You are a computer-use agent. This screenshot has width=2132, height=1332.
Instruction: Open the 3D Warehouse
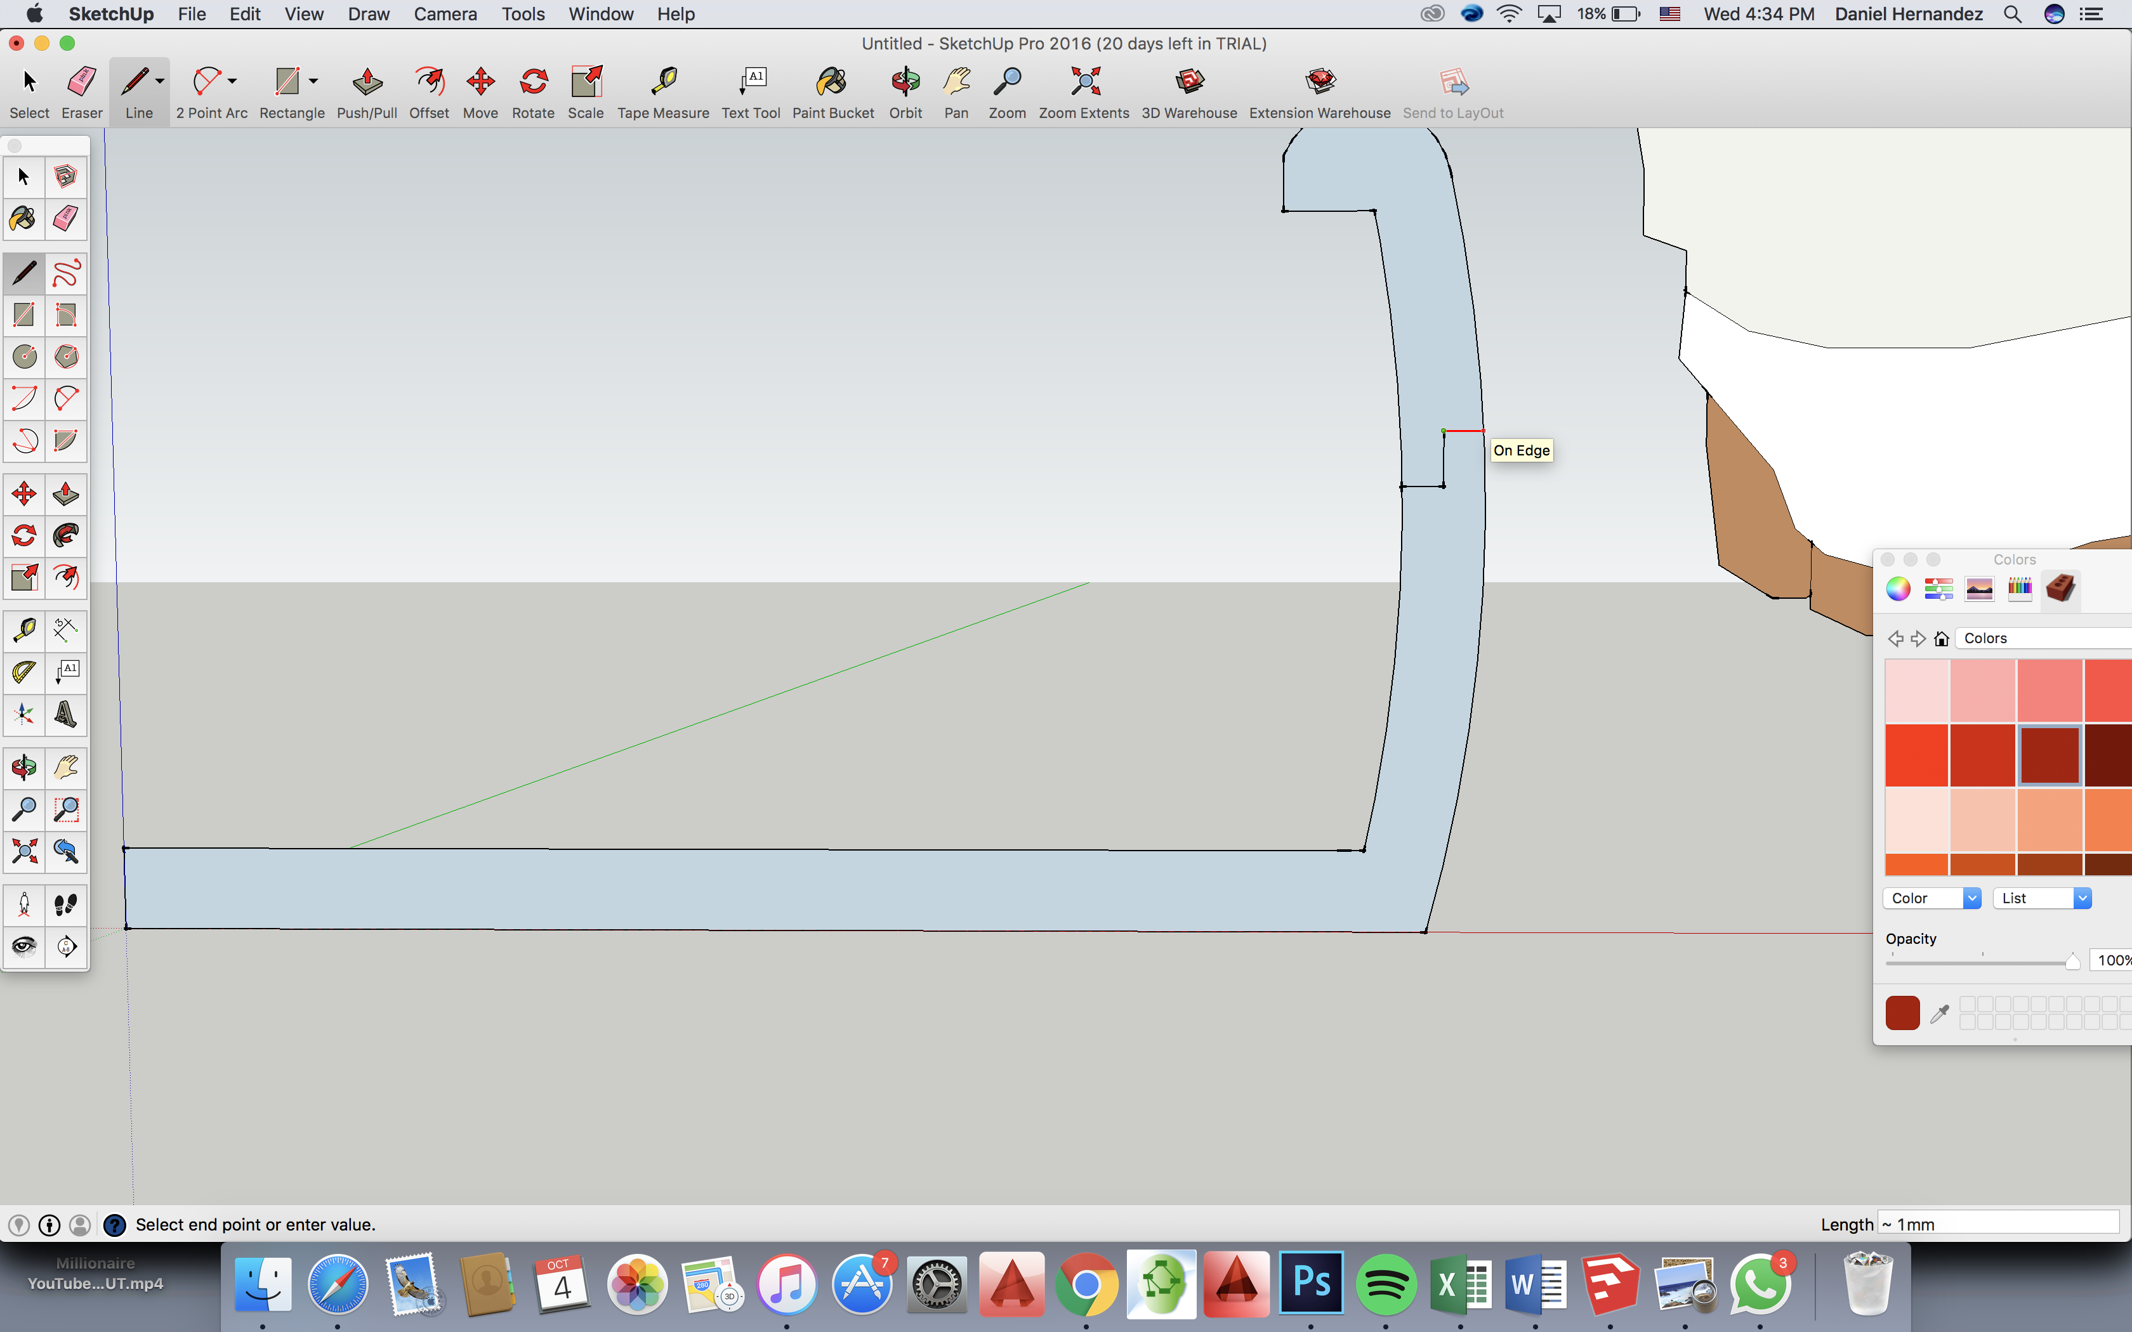[x=1189, y=91]
